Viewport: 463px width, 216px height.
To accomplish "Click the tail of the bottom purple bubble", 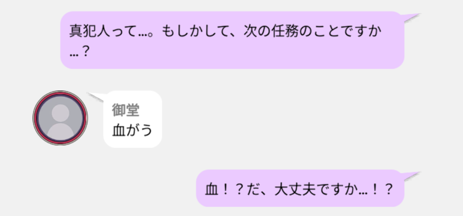I will click(x=411, y=176).
